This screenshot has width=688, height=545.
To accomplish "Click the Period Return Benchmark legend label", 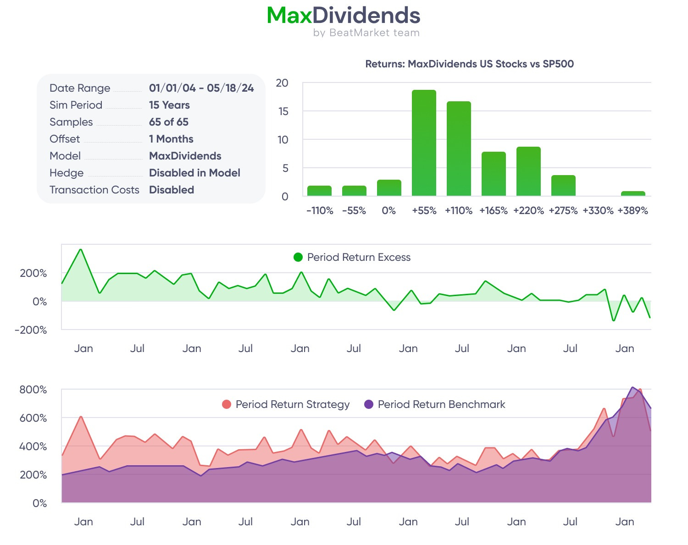I will tap(441, 404).
